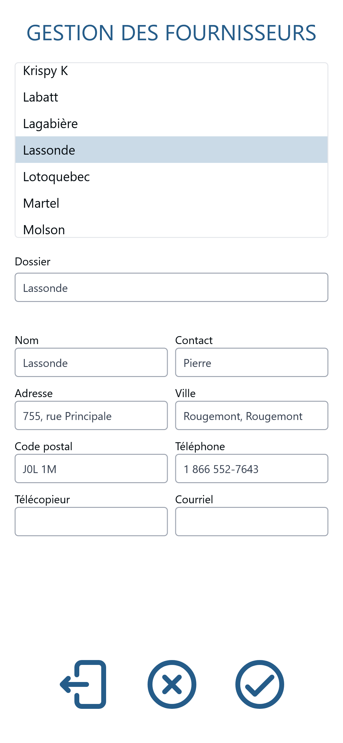This screenshot has width=343, height=743.
Task: Click the Adresse field with rue Principale
Action: [x=91, y=415]
